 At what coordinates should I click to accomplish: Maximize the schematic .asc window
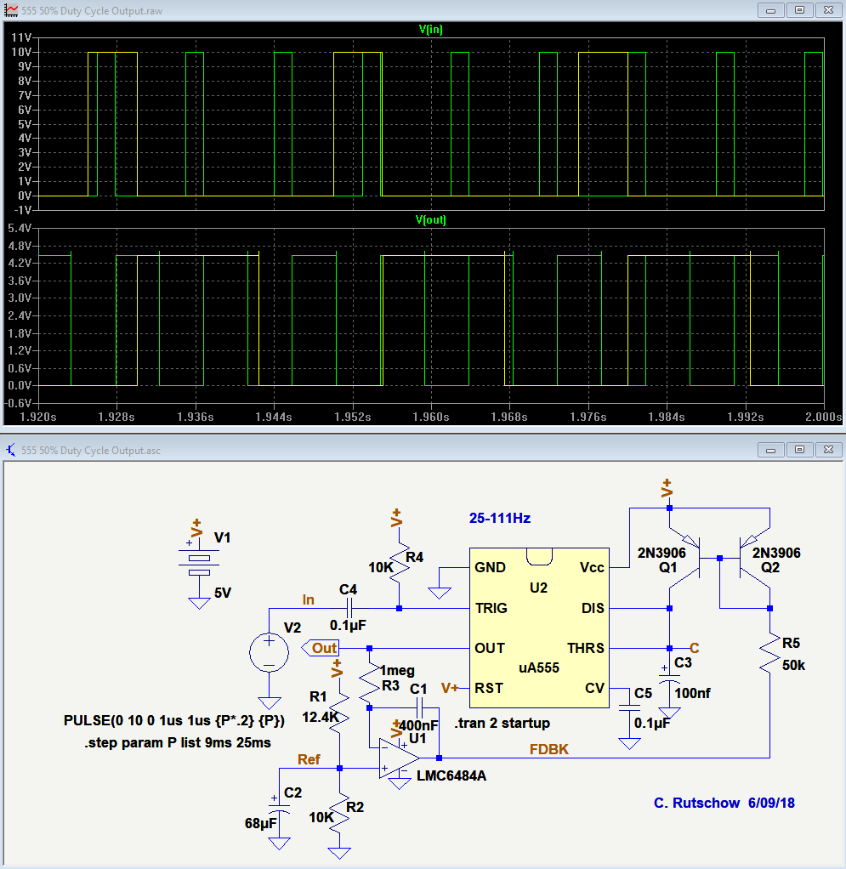799,450
